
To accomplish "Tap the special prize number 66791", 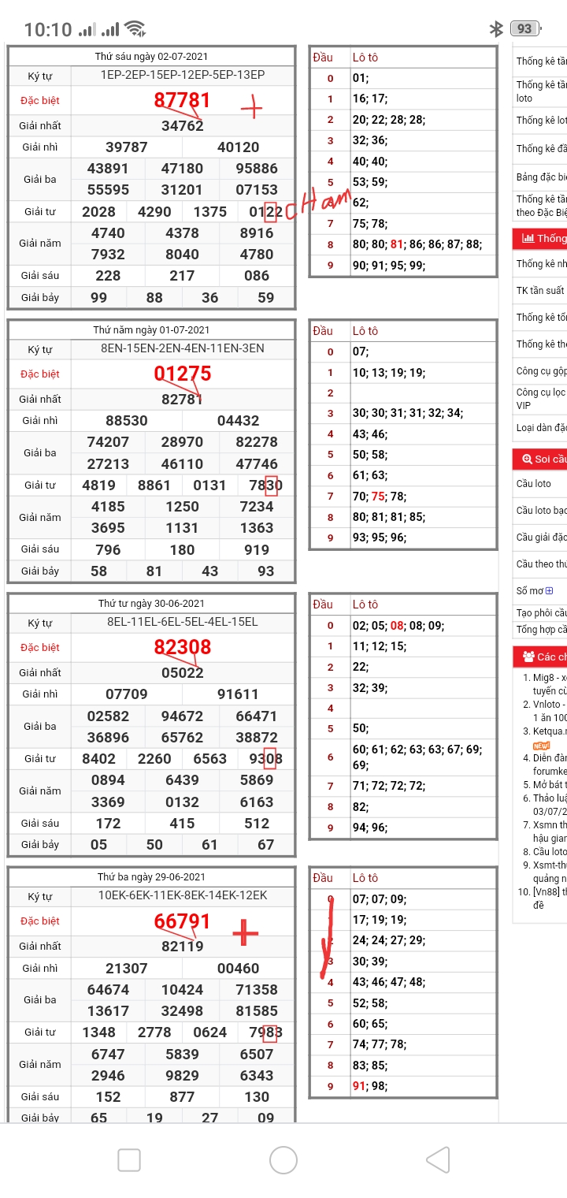I will (183, 921).
